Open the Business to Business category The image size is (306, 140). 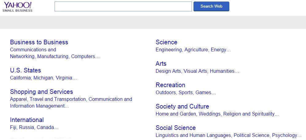39,42
